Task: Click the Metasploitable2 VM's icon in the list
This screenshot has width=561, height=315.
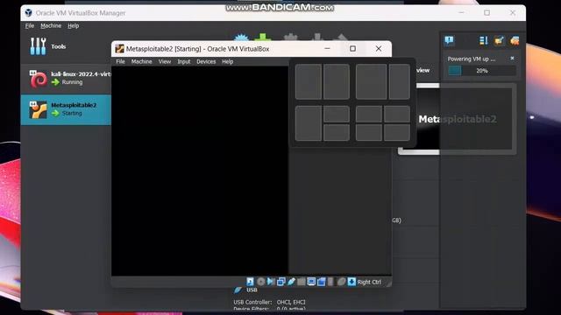Action: pos(39,109)
